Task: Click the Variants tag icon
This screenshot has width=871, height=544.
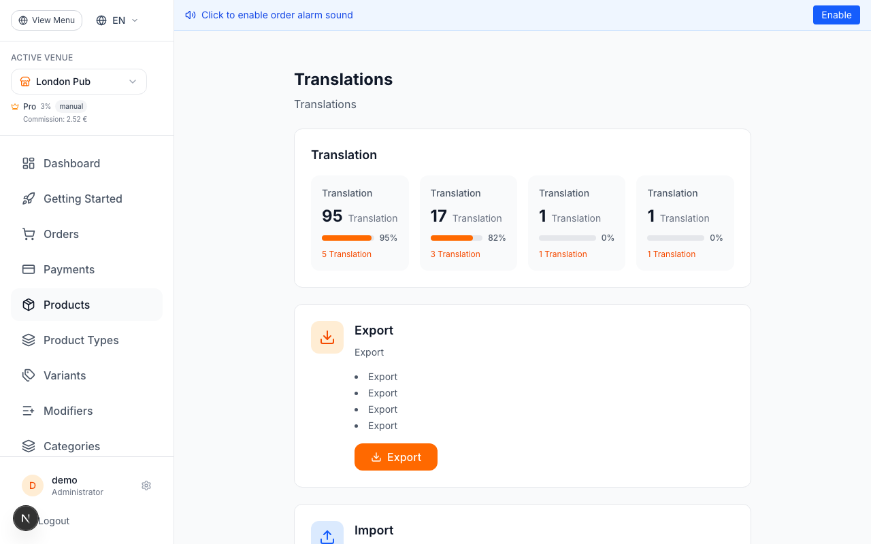Action: [x=28, y=375]
